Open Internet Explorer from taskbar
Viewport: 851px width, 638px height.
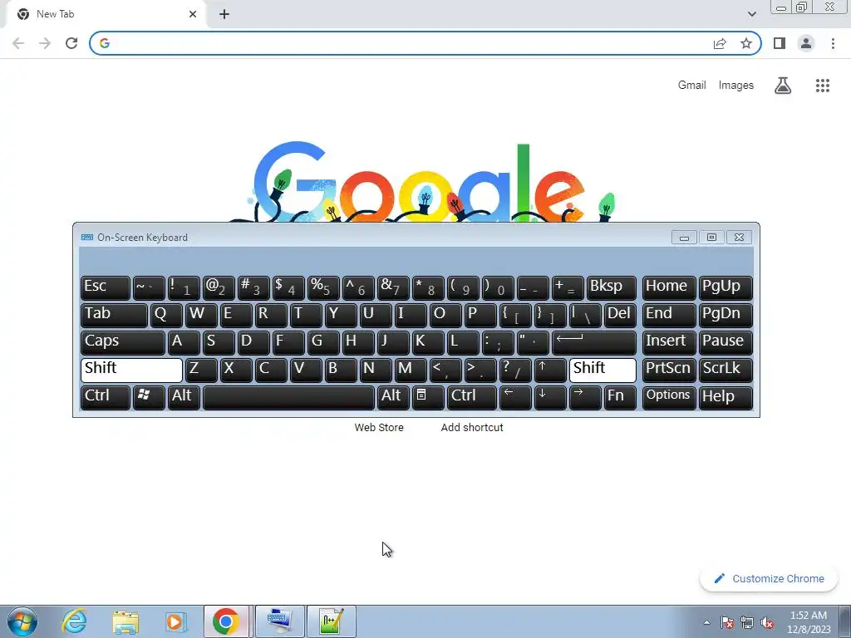tap(74, 621)
